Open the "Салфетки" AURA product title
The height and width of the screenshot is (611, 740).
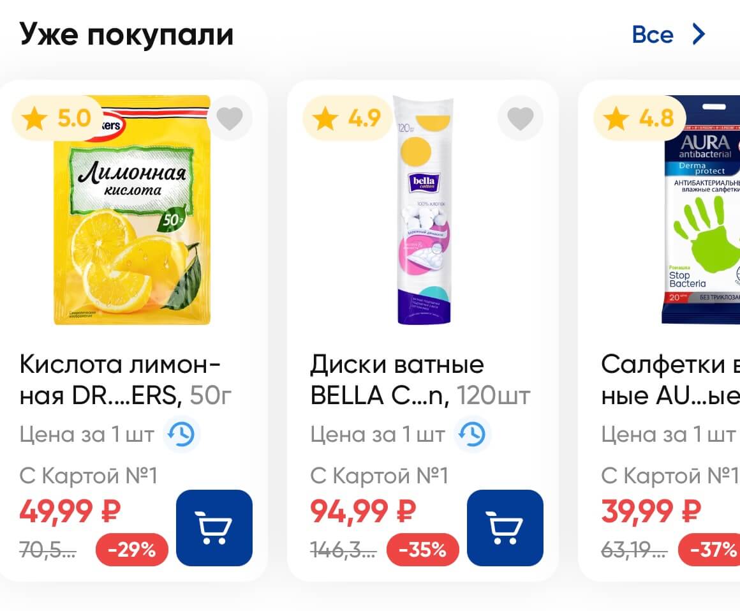coord(670,381)
